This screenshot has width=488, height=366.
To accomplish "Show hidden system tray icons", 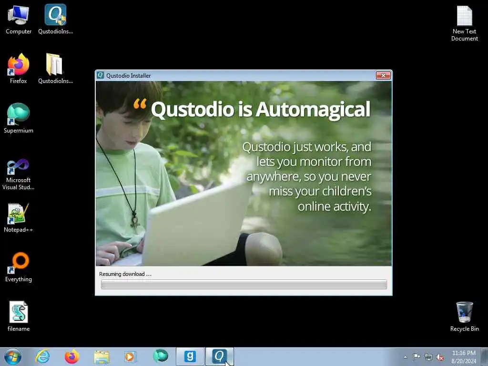I will click(x=405, y=357).
